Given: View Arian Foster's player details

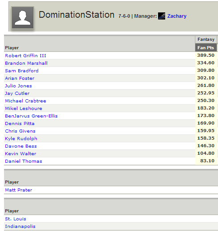Looking at the screenshot, I should point(20,78).
